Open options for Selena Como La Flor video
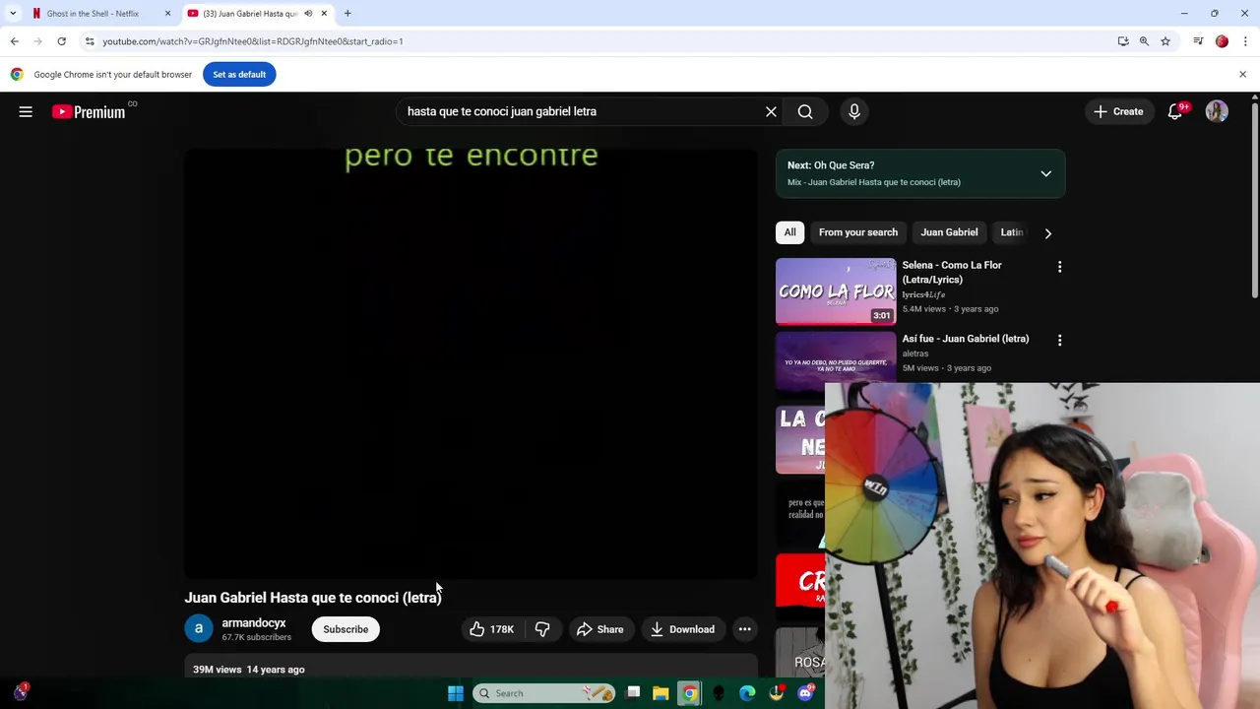 (1059, 267)
